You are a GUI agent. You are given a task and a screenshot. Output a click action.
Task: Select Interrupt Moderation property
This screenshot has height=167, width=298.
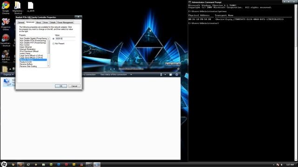(x=33, y=49)
